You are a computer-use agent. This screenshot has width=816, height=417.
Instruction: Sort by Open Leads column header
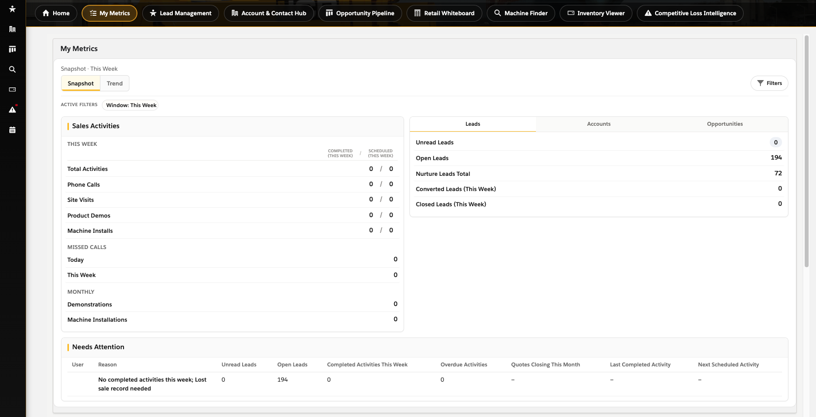click(x=292, y=364)
